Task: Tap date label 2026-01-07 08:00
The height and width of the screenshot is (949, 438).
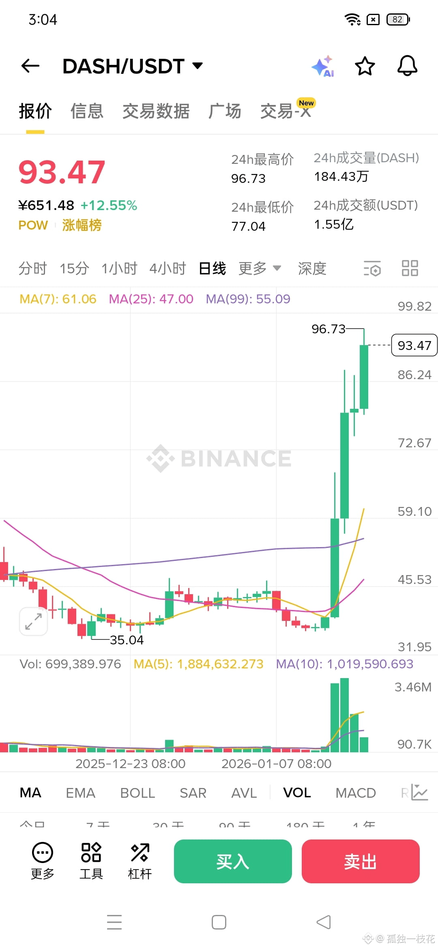Action: click(277, 764)
